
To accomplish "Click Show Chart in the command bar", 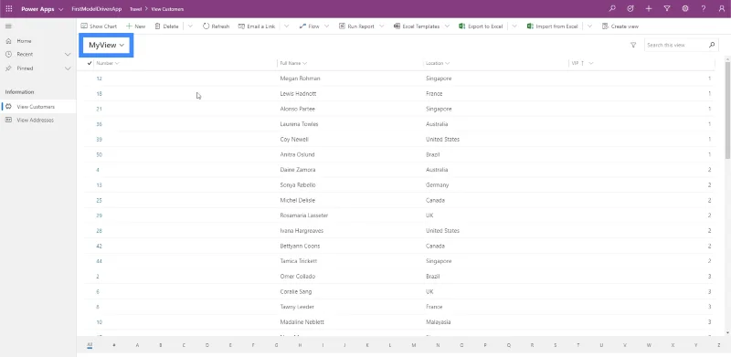I will click(99, 26).
